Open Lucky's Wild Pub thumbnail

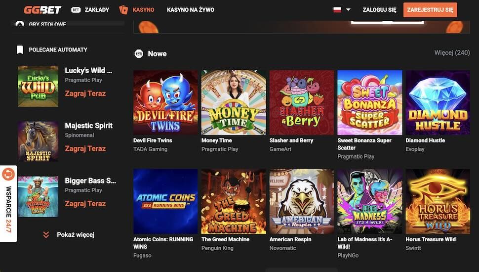(38, 86)
